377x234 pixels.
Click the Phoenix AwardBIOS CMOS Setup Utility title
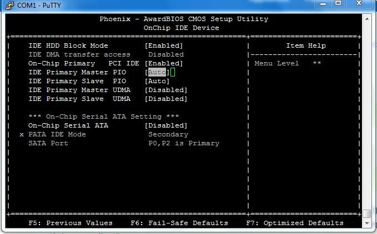[184, 19]
